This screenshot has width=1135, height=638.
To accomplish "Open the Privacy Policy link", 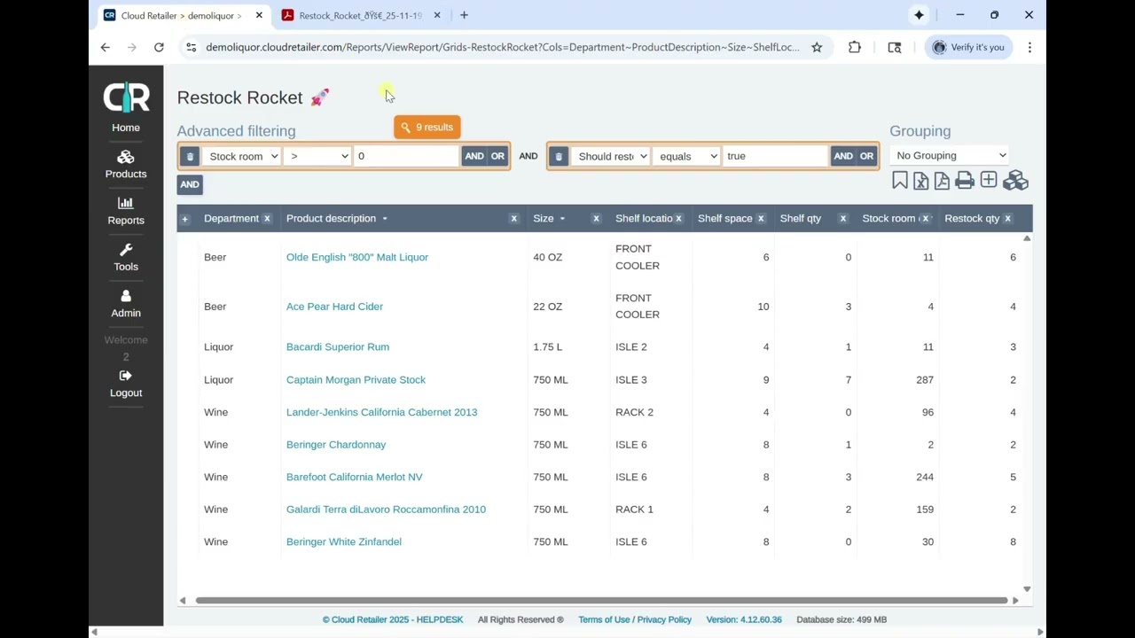I will 664,619.
